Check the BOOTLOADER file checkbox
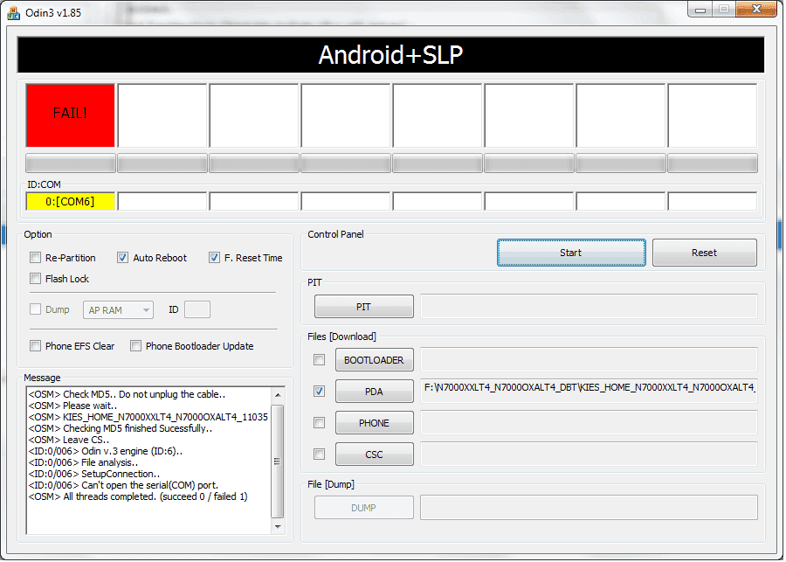Viewport: 786px width, 562px height. [319, 360]
